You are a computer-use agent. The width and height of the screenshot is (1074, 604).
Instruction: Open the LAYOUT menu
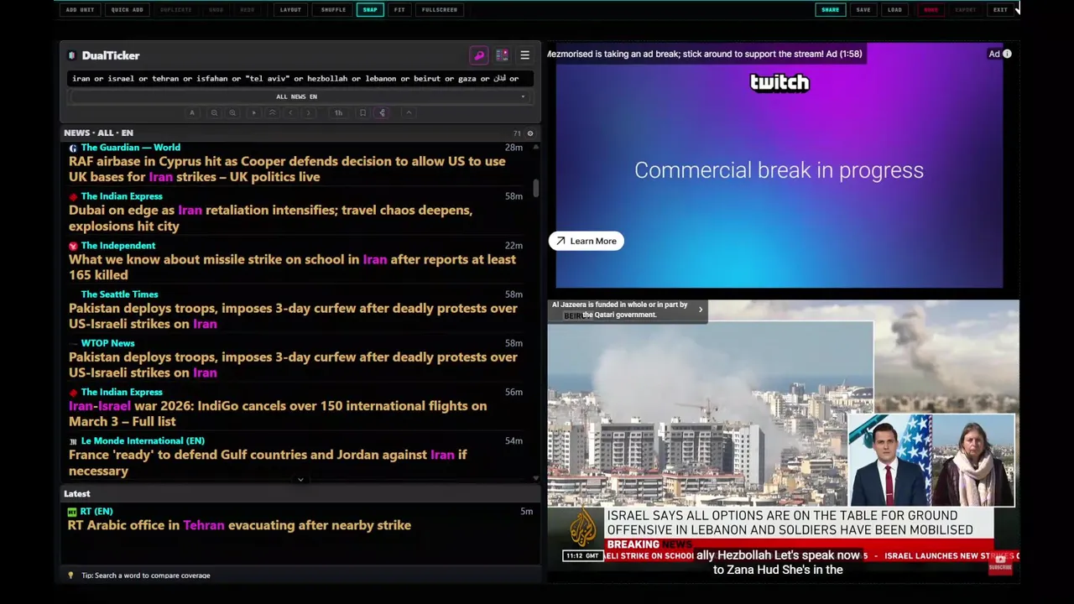point(290,10)
